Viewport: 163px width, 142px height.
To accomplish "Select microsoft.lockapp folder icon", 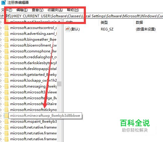I will [6, 81].
